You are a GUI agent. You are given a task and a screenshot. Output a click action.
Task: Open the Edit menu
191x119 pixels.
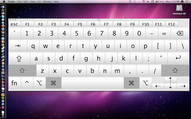tap(26, 2)
